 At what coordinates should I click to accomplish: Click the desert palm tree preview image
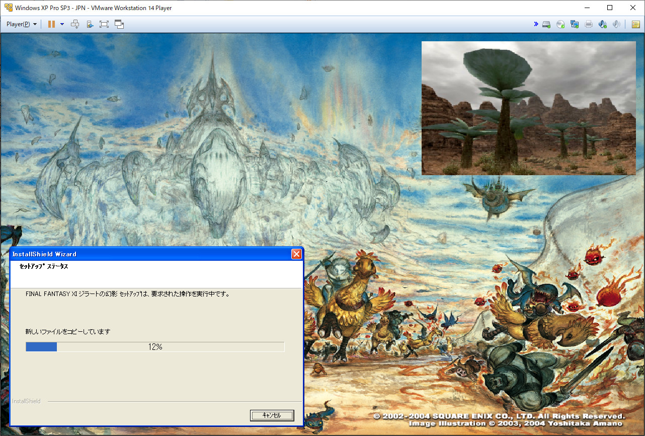(529, 108)
